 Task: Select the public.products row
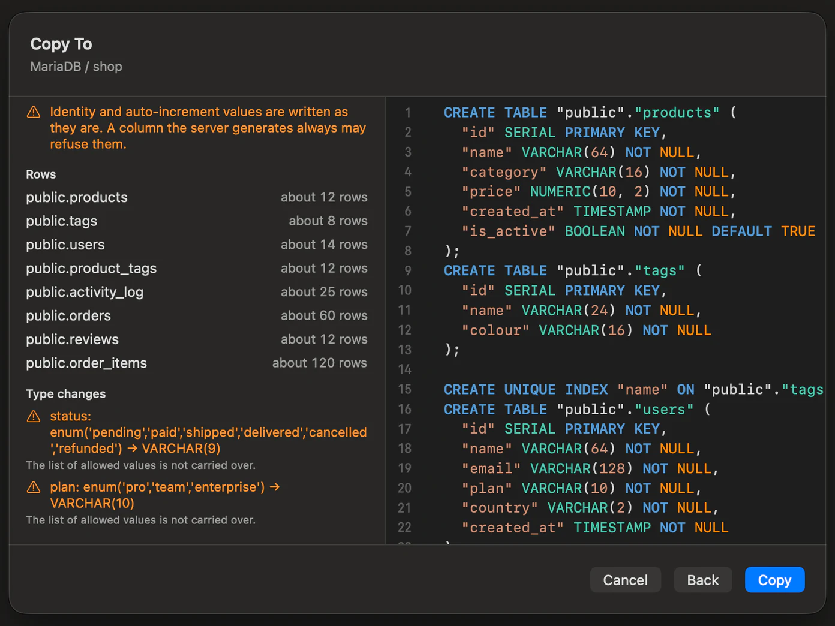[197, 197]
